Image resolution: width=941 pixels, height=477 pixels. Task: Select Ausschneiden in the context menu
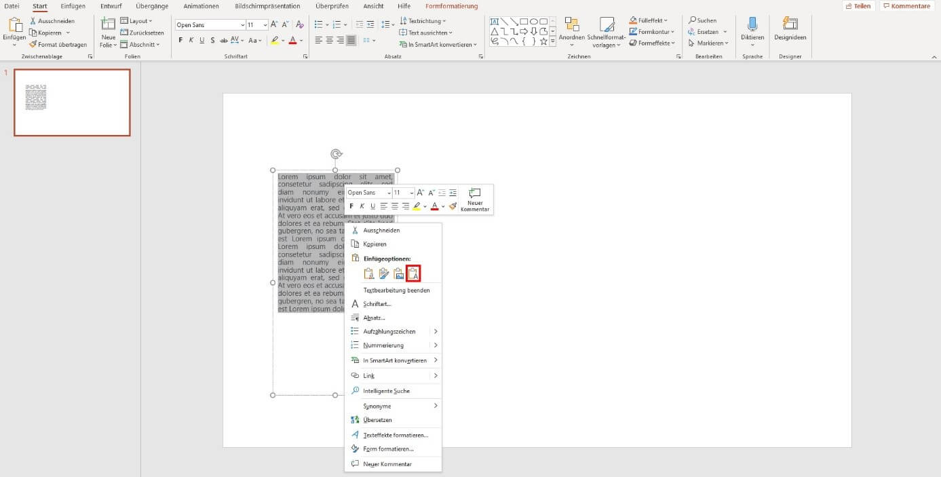click(393, 230)
